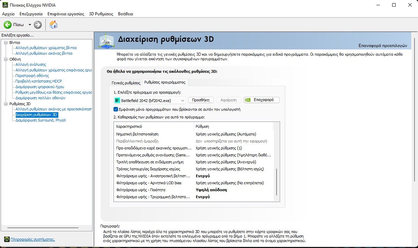Select Προ-αποδιδόμενα καρέ εικονικής πραγματικότητας row
Image resolution: width=418 pixels, height=248 pixels.
[x=193, y=148]
